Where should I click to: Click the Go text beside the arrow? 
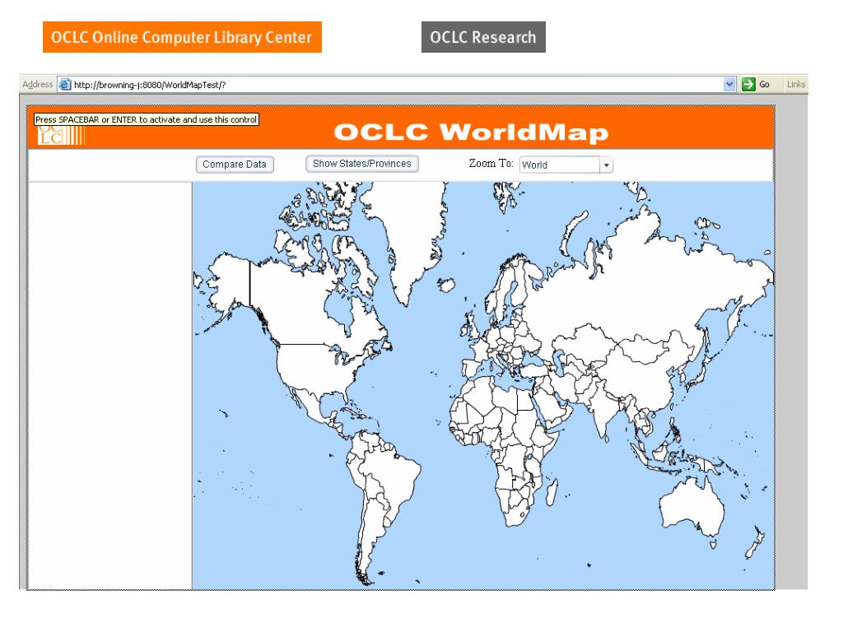pos(765,85)
